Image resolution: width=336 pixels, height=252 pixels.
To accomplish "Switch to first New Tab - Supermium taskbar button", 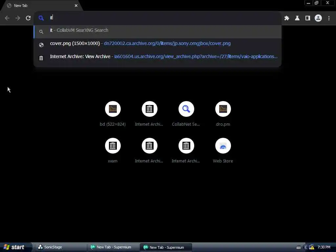I will tap(113, 247).
